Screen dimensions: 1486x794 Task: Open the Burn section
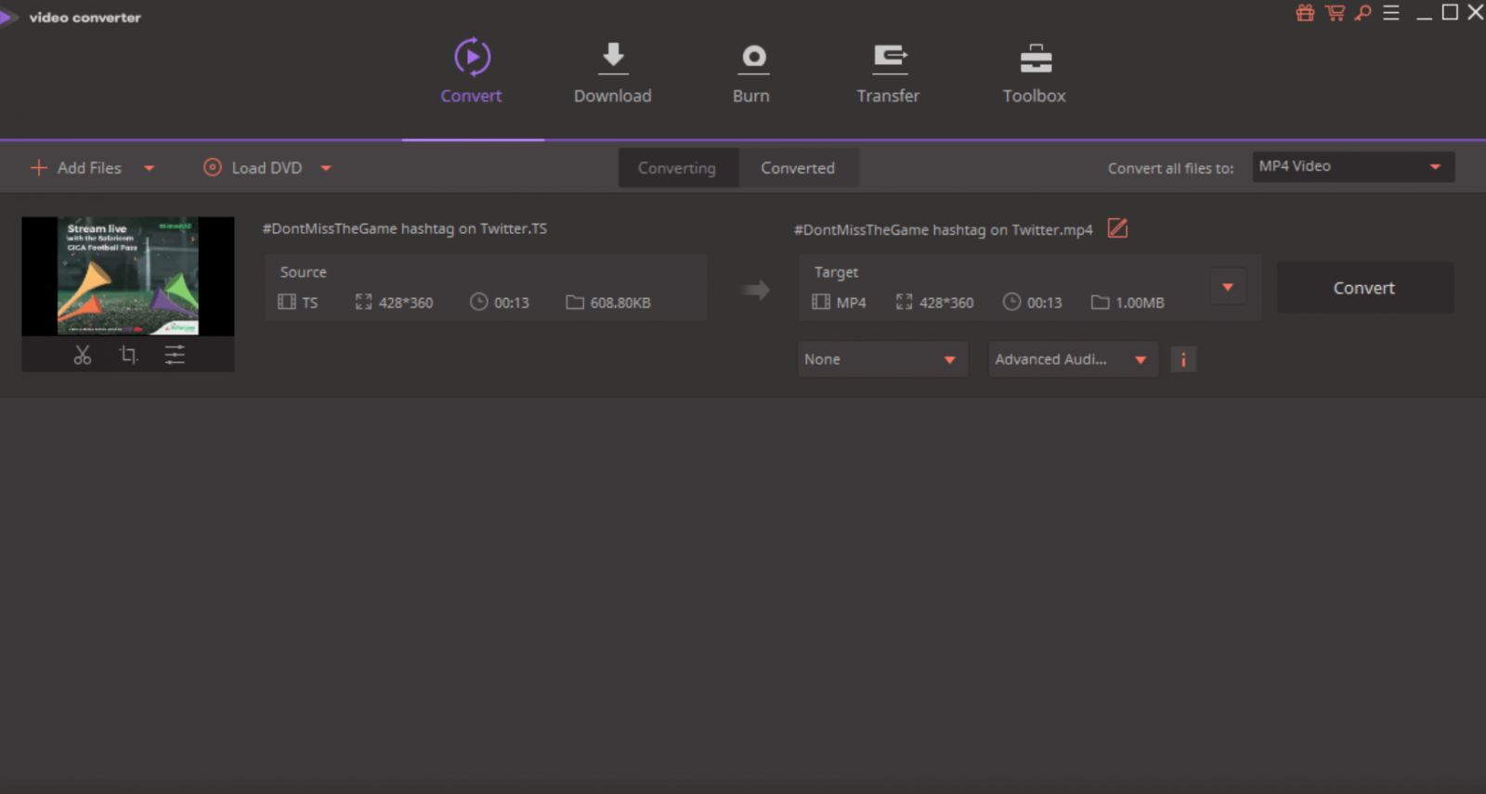[x=751, y=73]
